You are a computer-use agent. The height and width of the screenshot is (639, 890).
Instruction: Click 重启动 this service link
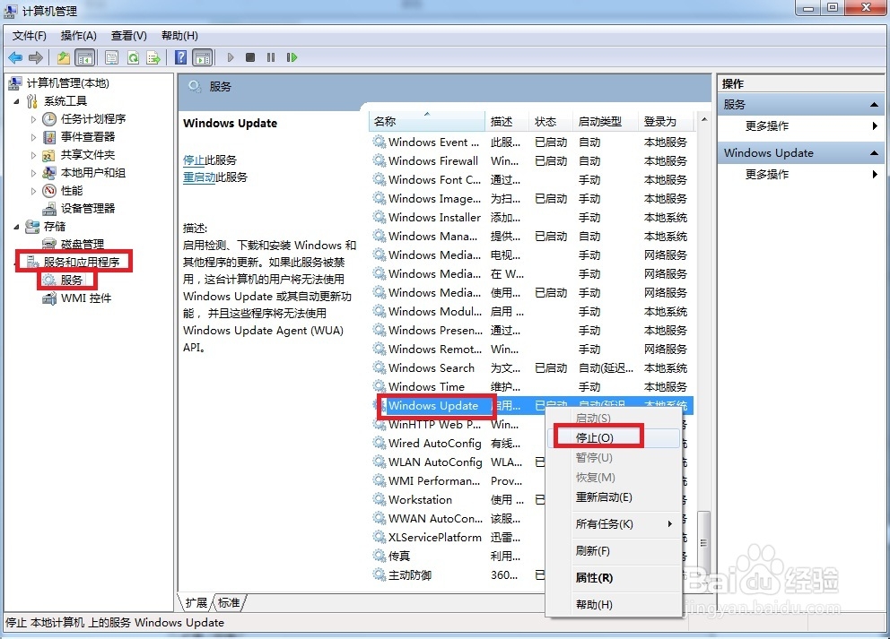pos(199,177)
